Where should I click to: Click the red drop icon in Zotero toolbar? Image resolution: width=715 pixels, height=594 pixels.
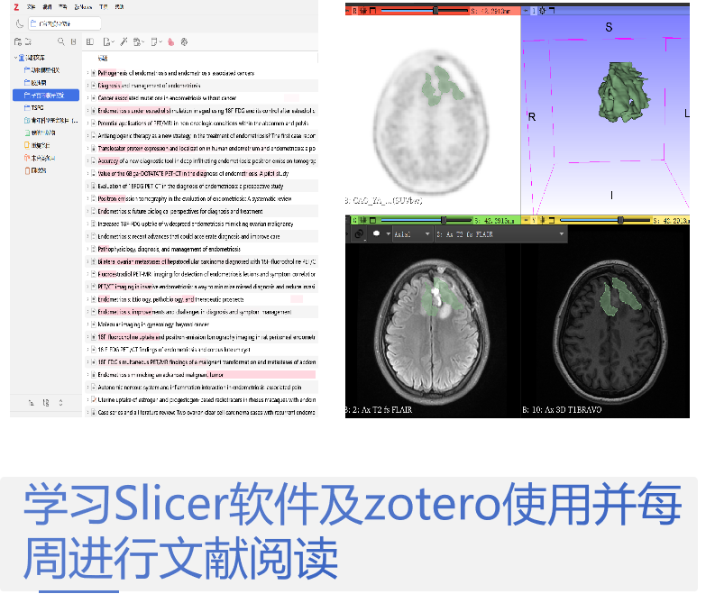click(171, 42)
